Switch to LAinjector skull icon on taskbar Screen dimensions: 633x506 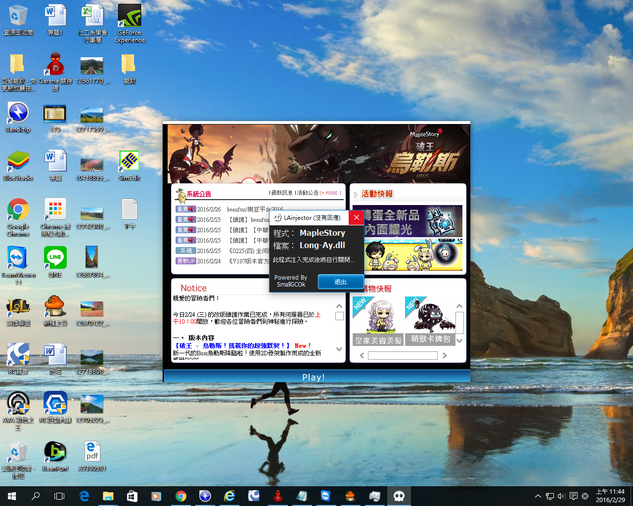click(x=399, y=496)
